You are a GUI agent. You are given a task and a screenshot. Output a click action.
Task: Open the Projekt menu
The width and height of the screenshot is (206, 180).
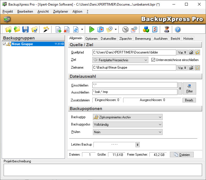pos(8,11)
